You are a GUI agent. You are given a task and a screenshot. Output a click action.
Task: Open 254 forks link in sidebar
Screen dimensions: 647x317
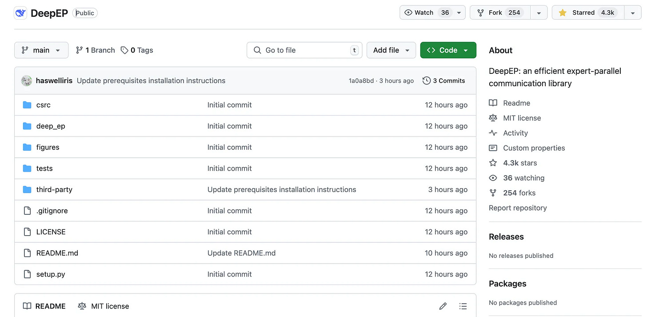pyautogui.click(x=519, y=193)
